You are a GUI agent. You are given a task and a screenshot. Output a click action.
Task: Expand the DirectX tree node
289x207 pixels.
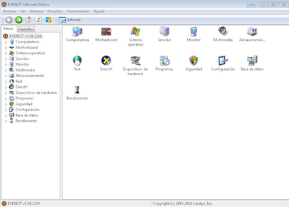coord(6,87)
